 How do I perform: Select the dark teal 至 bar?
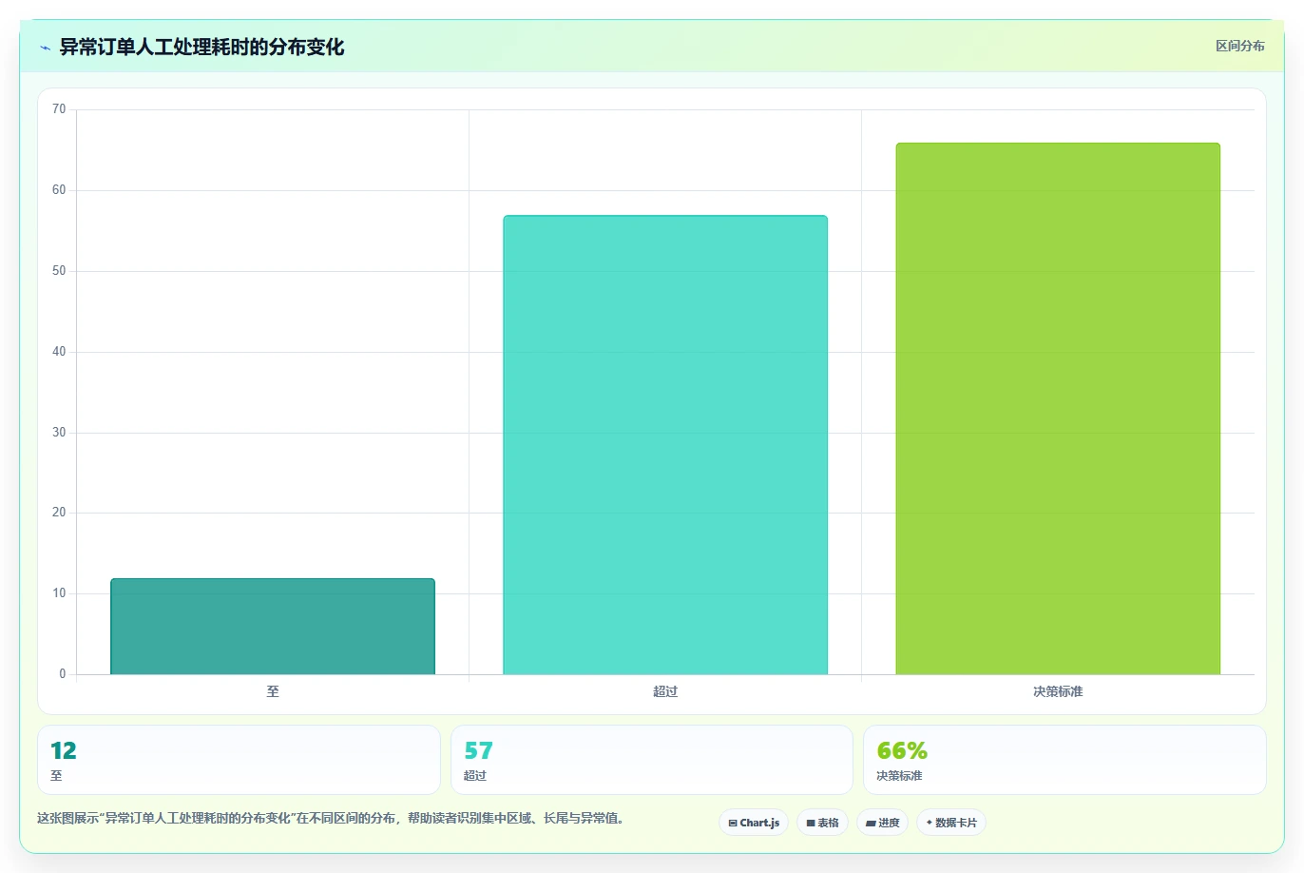coord(273,627)
